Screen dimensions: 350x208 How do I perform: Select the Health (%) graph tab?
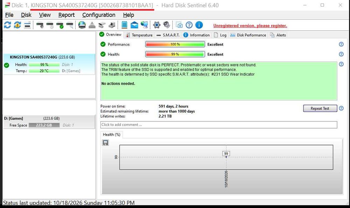coord(112,135)
